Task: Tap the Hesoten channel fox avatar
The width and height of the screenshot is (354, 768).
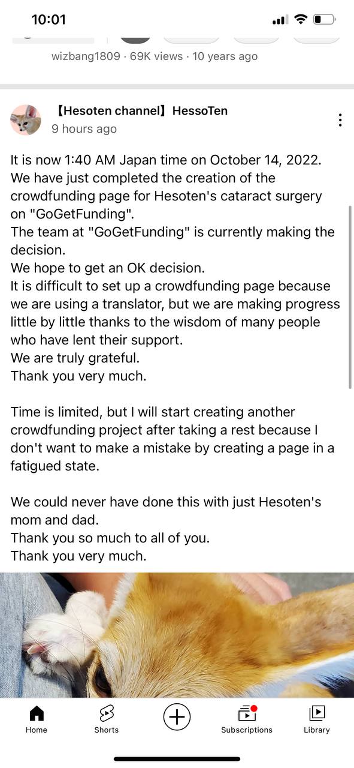Action: pos(26,120)
